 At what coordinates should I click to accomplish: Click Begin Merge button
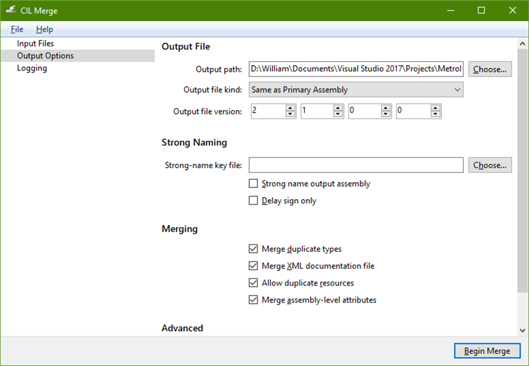(x=487, y=351)
